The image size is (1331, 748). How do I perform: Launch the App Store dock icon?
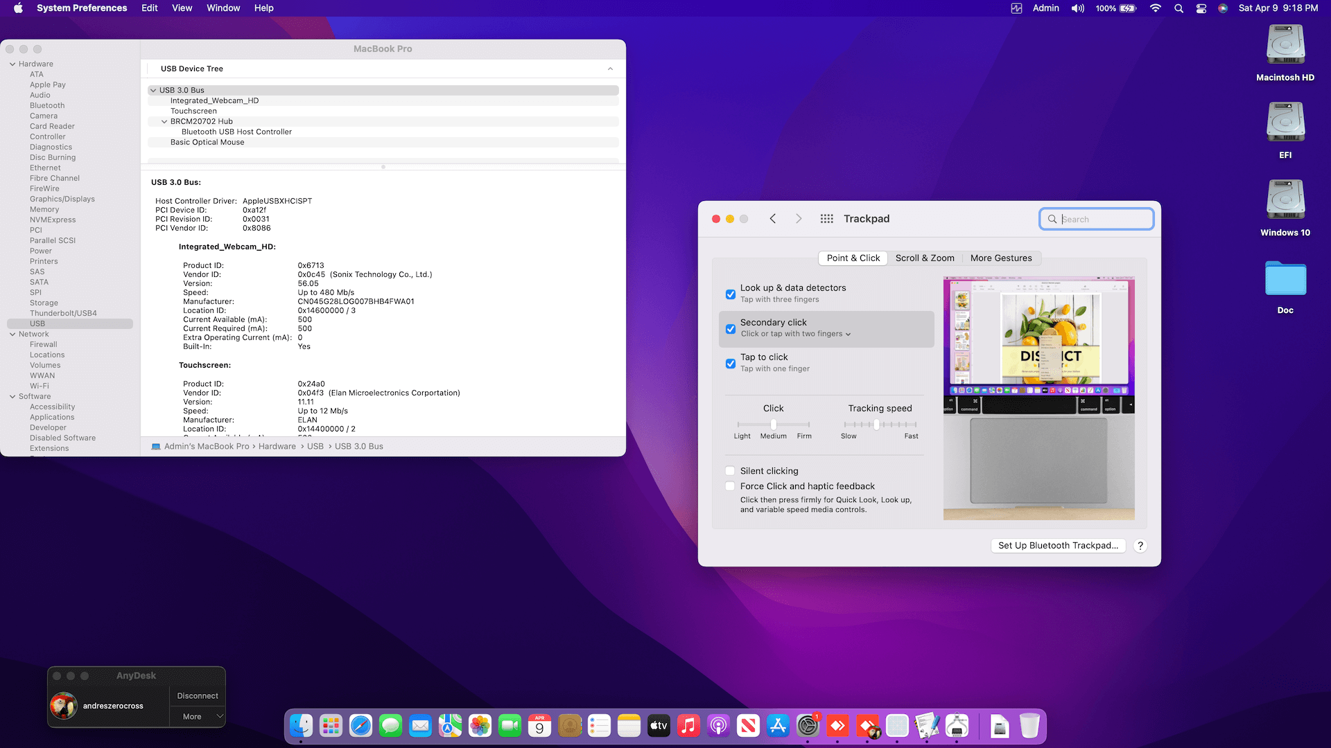click(778, 726)
